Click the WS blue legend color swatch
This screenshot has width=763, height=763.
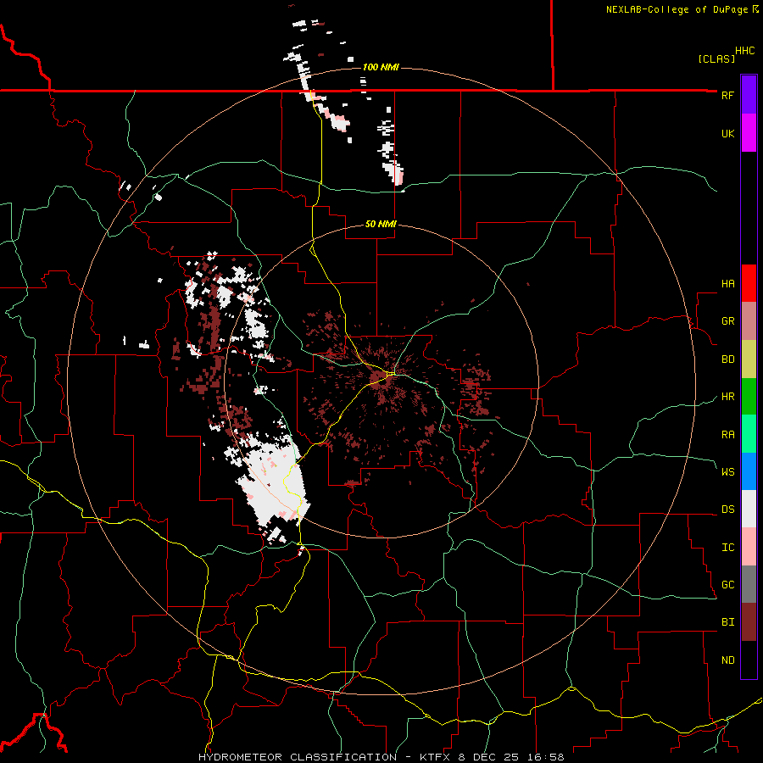pos(749,471)
